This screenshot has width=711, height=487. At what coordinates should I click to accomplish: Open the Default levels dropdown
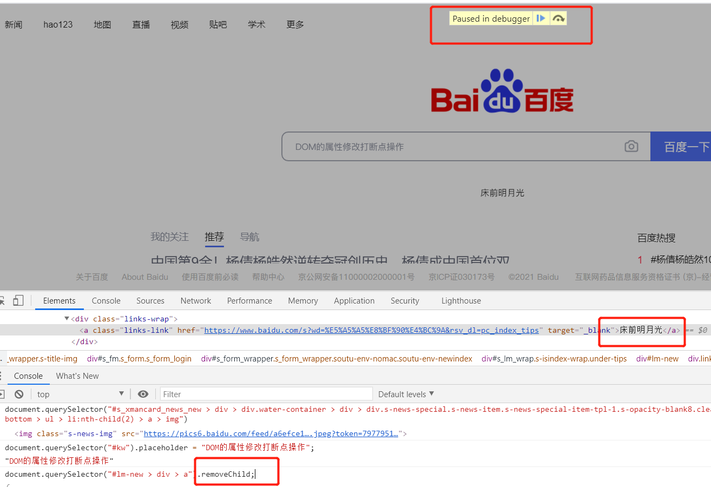click(406, 394)
